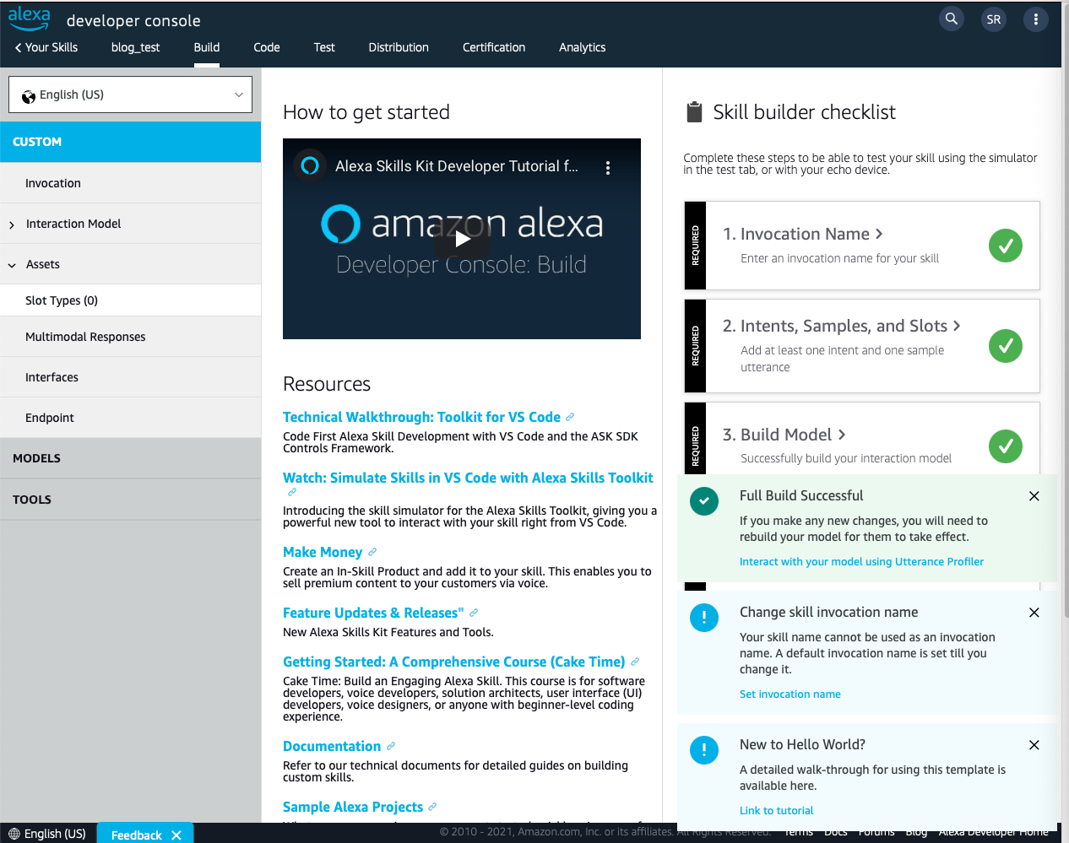The width and height of the screenshot is (1069, 843).
Task: Switch to the Build tab
Action: [207, 47]
